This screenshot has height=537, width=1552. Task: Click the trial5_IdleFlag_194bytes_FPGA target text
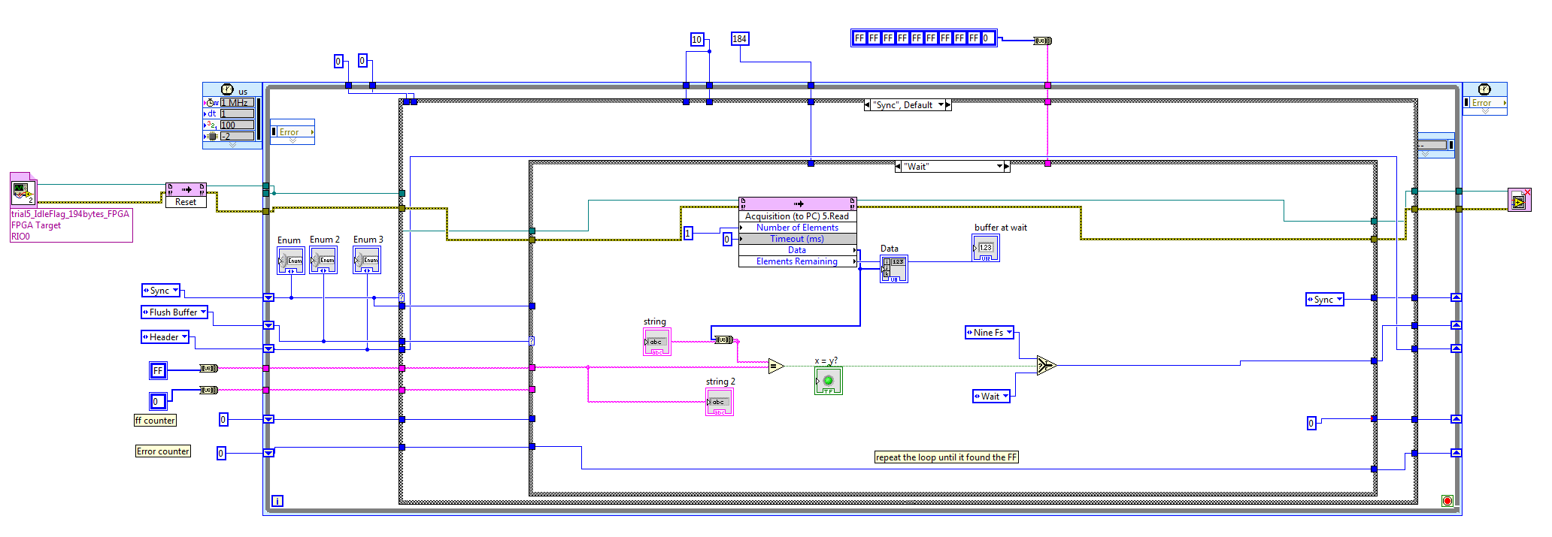pyautogui.click(x=70, y=214)
